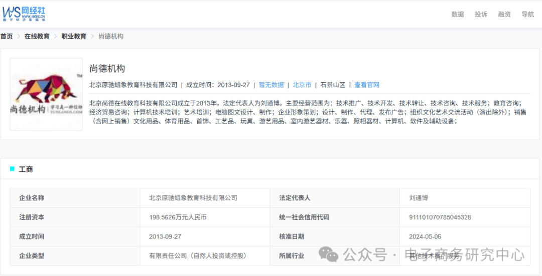
Task: Click credit code 911101070785045328
Action: [440, 217]
